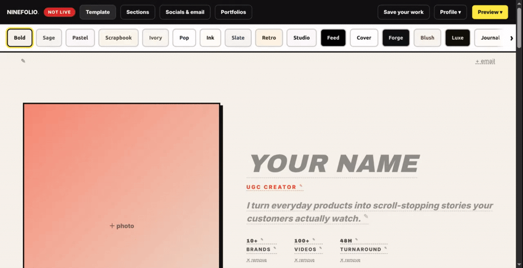Select the Bold template

pos(20,38)
